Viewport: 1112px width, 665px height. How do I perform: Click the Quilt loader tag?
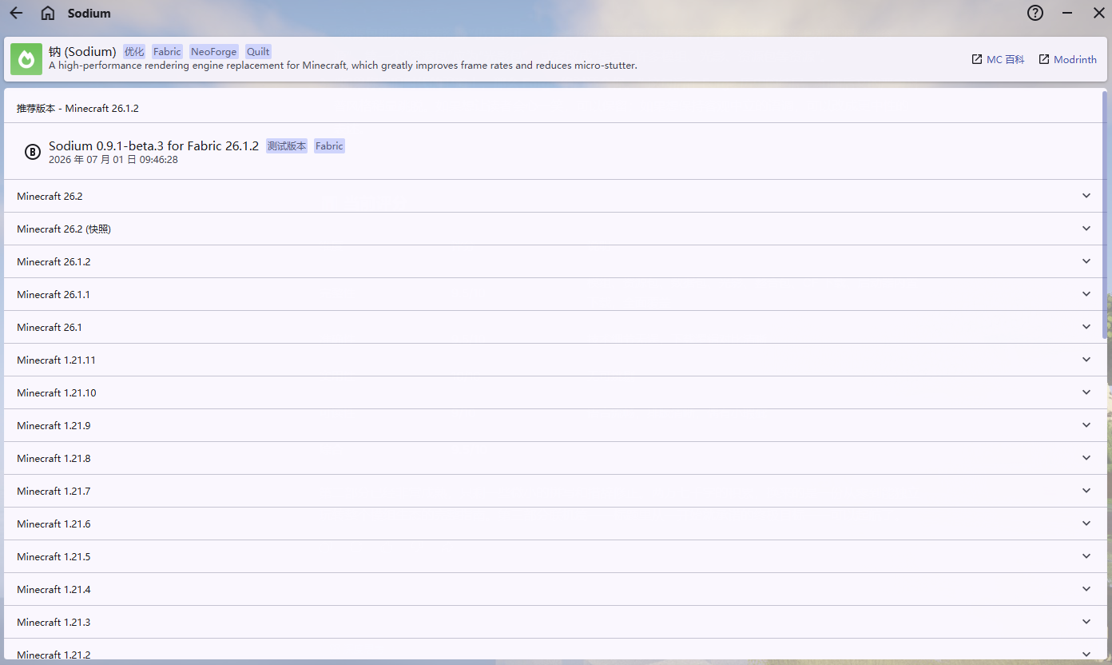(258, 52)
